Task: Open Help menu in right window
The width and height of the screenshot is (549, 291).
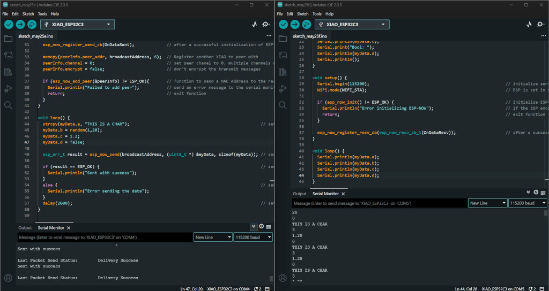Action: [x=330, y=14]
